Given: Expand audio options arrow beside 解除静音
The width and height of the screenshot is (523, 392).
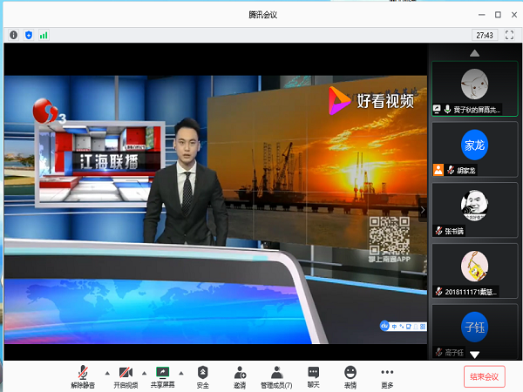Looking at the screenshot, I should click(x=106, y=372).
